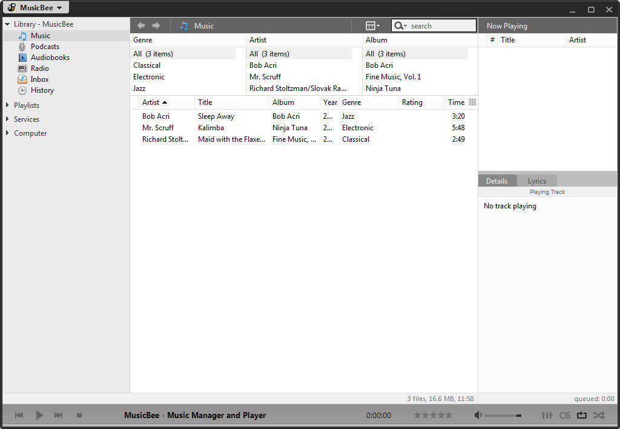Open the Inbox node
Viewport: 620px width, 429px height.
click(39, 79)
